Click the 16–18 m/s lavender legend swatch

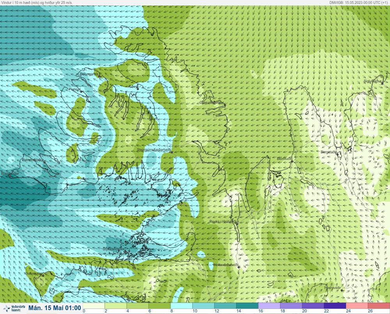point(269,306)
